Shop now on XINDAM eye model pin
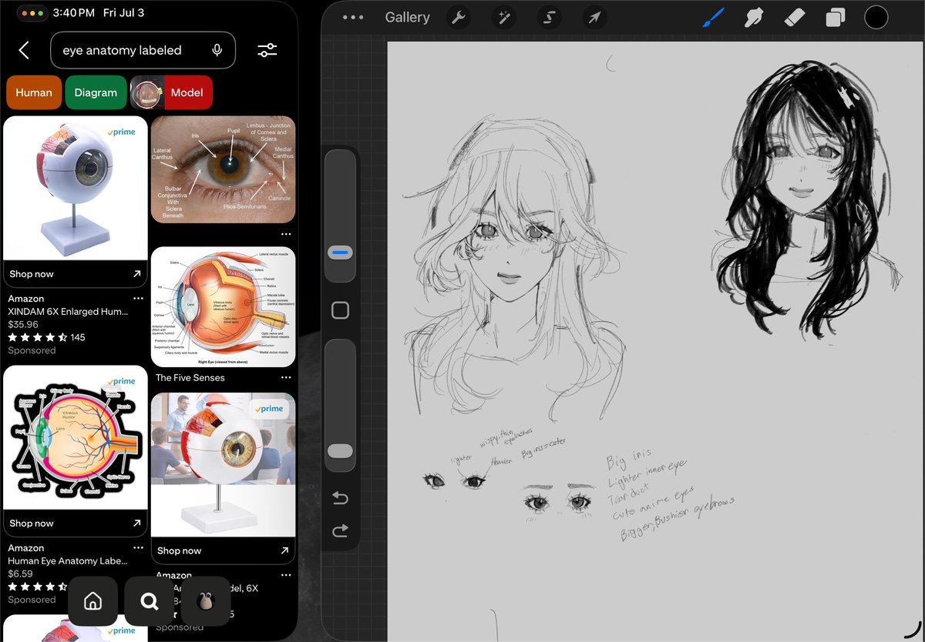This screenshot has height=642, width=925. point(76,274)
